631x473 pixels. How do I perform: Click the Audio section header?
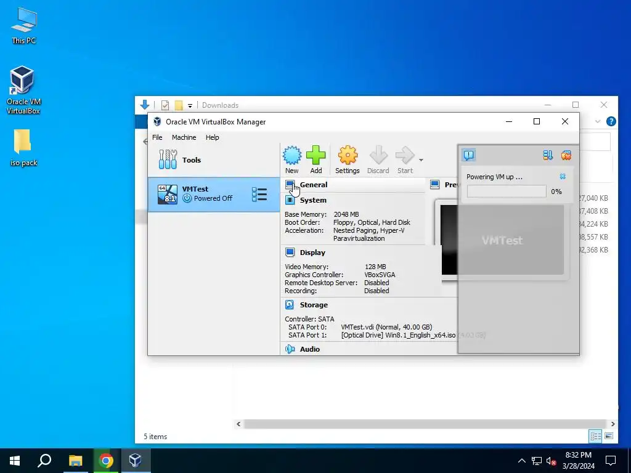tap(310, 349)
